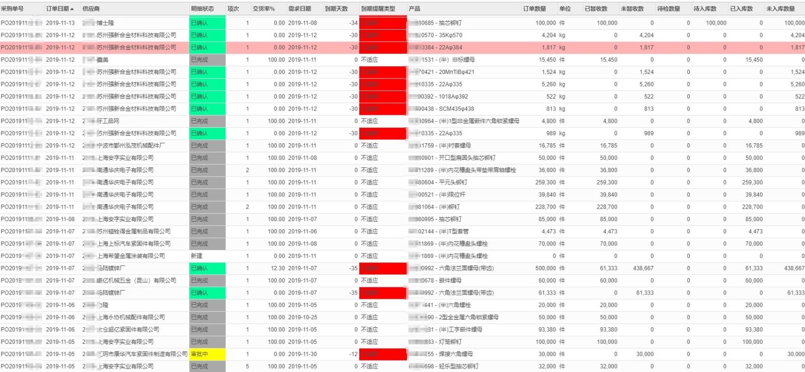The width and height of the screenshot is (805, 372).
Task: Click the 12.30 delivery rate cell
Action: [x=278, y=268]
